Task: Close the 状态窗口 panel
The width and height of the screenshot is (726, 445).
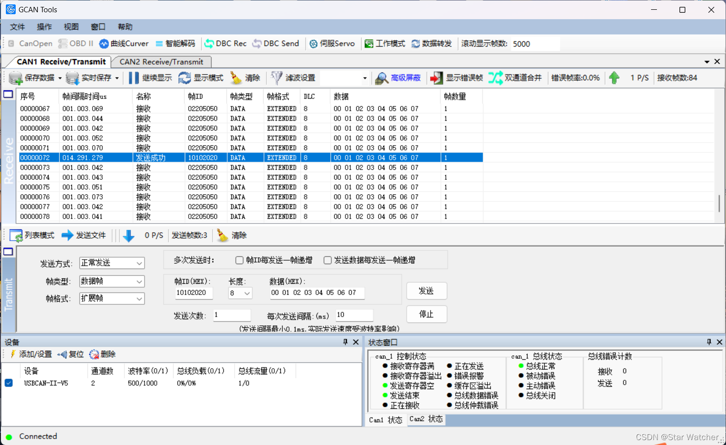Action: [x=719, y=342]
